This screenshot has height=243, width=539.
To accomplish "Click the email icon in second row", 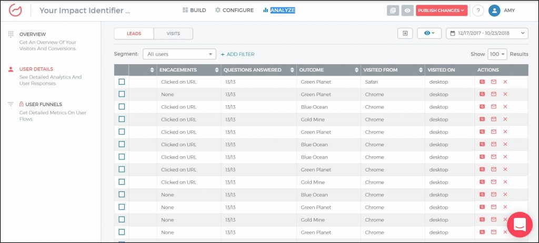I will coord(494,95).
